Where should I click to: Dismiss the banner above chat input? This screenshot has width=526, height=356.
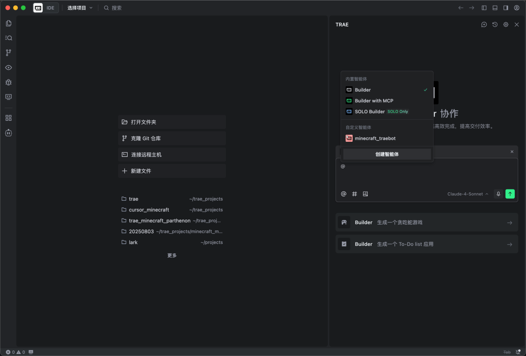pos(512,151)
